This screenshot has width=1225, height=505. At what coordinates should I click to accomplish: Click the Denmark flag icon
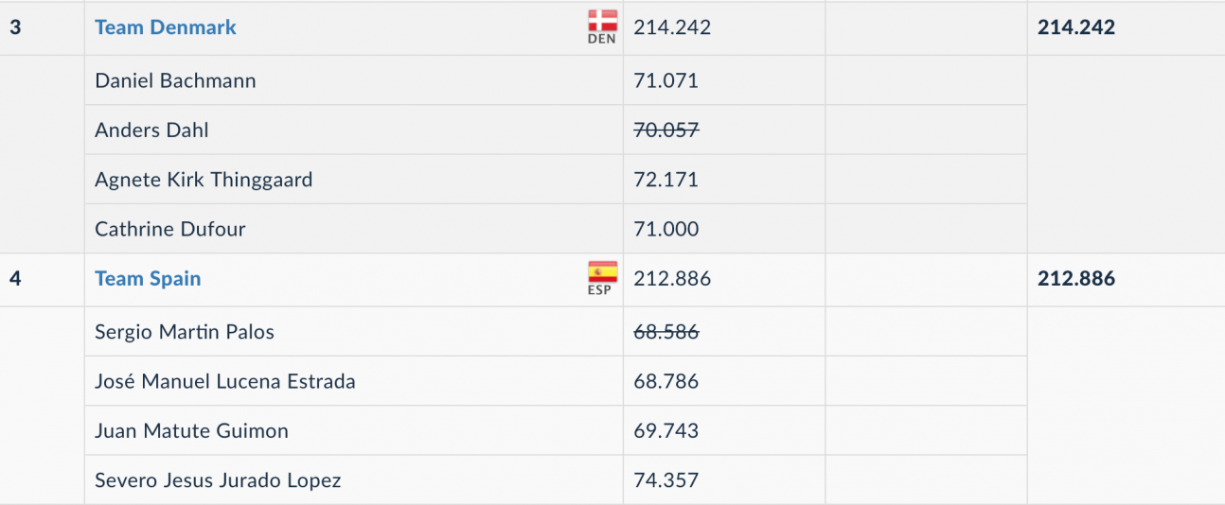(x=602, y=22)
